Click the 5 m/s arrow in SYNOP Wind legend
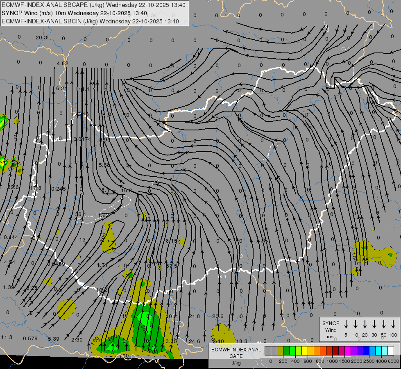This screenshot has height=369, width=401. [346, 324]
